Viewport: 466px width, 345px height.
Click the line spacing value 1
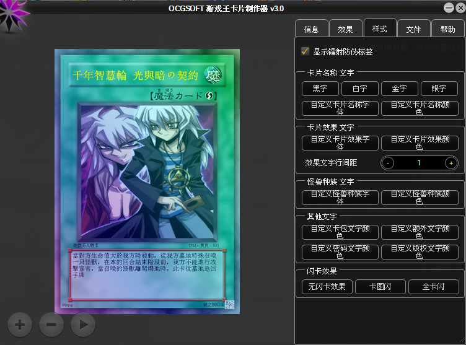(x=419, y=163)
